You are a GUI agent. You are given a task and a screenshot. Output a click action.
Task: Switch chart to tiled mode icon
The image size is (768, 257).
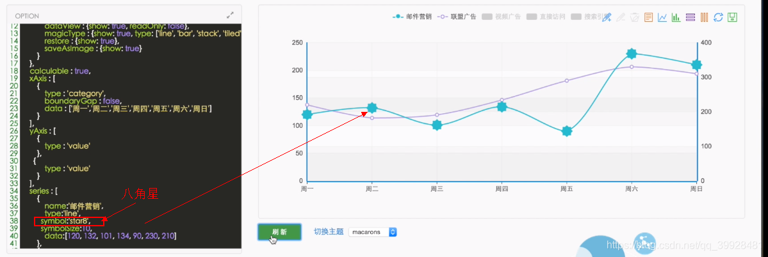pyautogui.click(x=705, y=18)
